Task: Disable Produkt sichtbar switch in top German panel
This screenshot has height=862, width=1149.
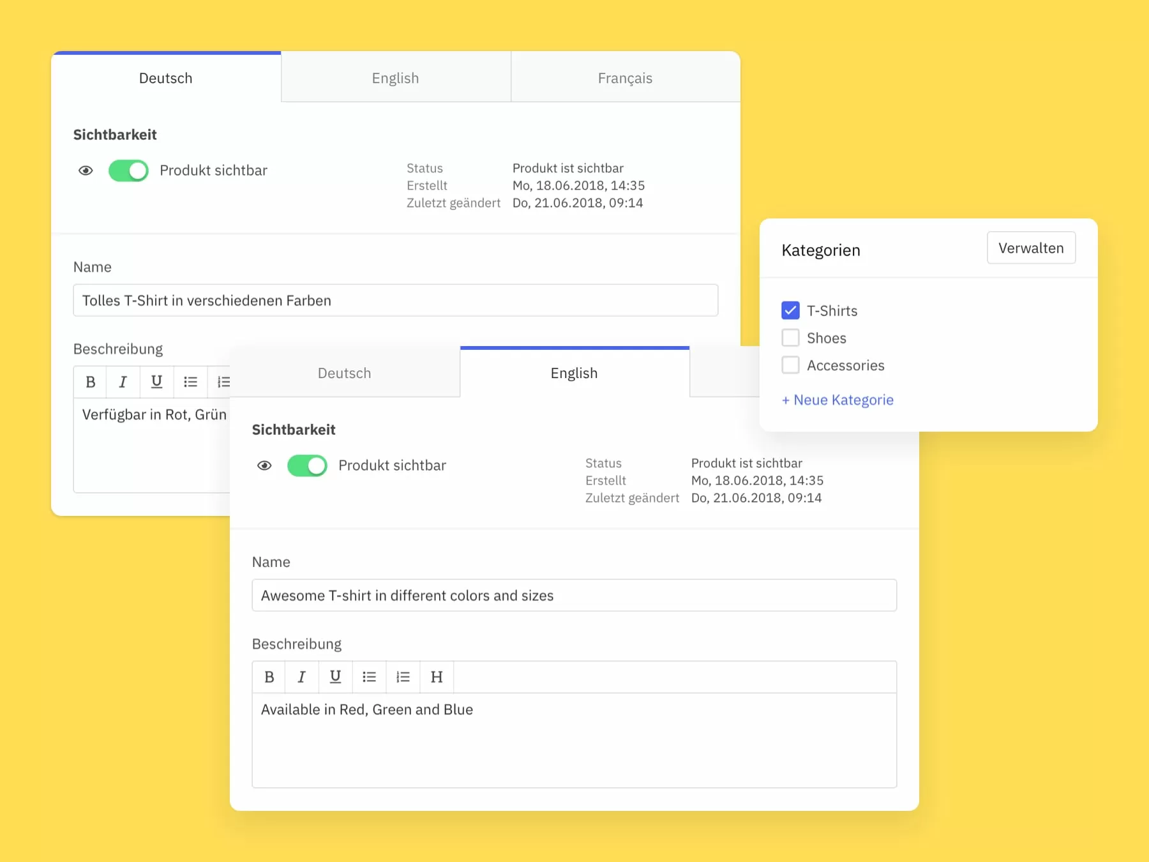Action: (128, 170)
